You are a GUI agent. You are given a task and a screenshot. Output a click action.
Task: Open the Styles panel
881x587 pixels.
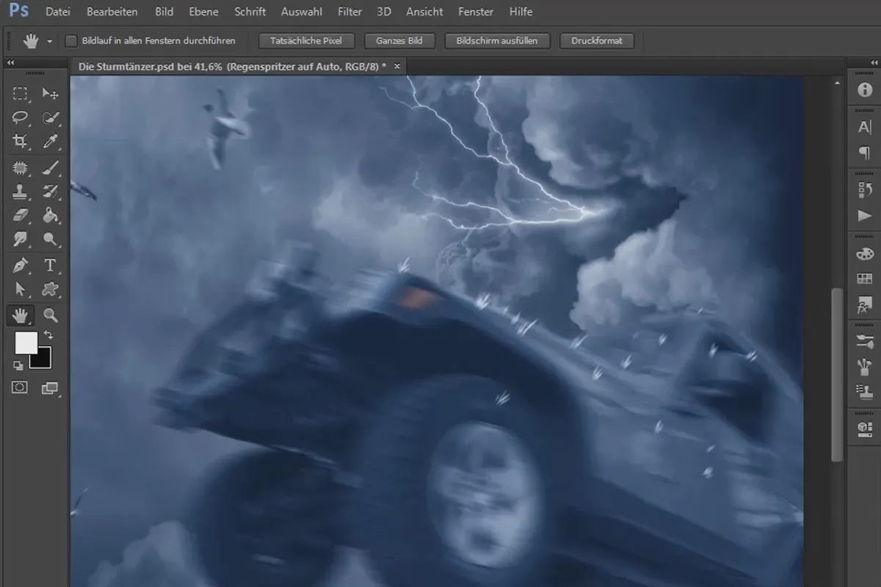[865, 304]
